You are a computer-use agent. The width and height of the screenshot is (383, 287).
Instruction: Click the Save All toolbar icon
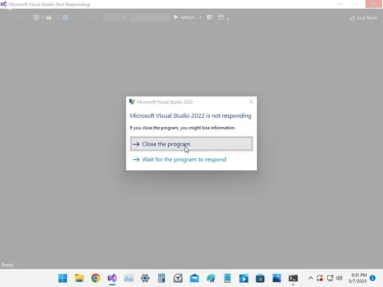coord(65,17)
